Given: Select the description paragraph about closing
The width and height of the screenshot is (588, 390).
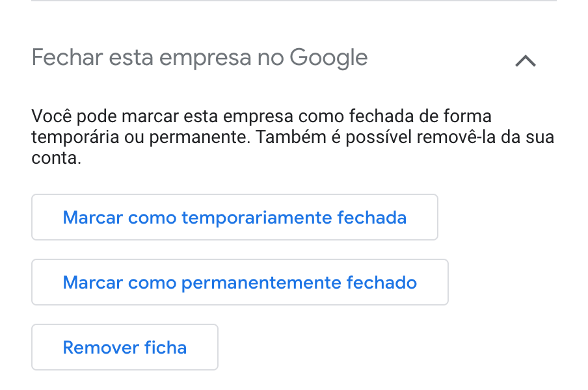Looking at the screenshot, I should click(x=293, y=137).
